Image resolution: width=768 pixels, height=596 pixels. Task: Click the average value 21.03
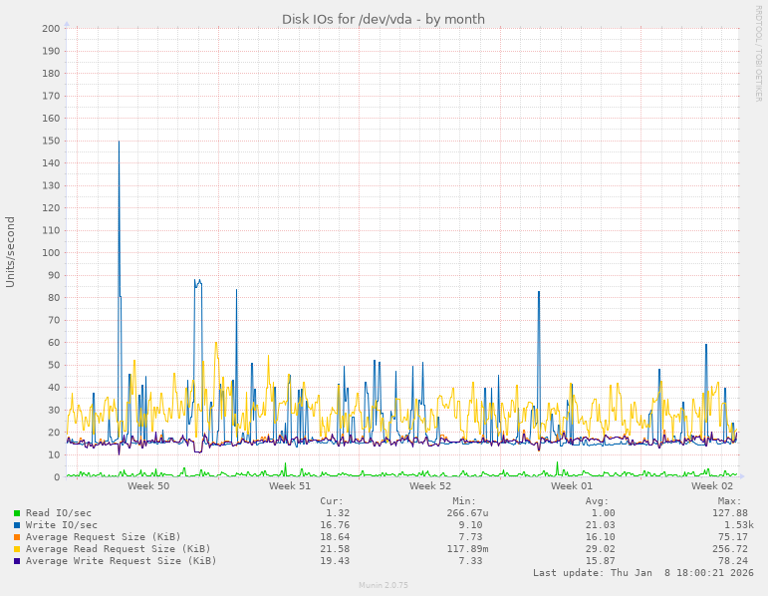(x=600, y=525)
